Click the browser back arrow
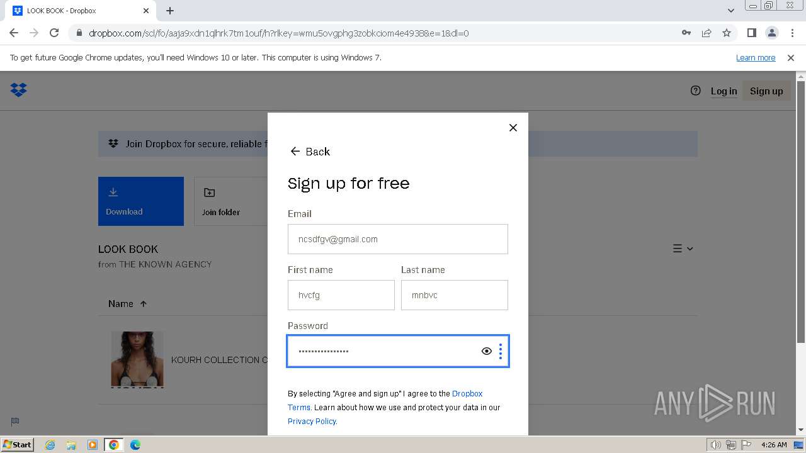This screenshot has width=806, height=453. 14,33
